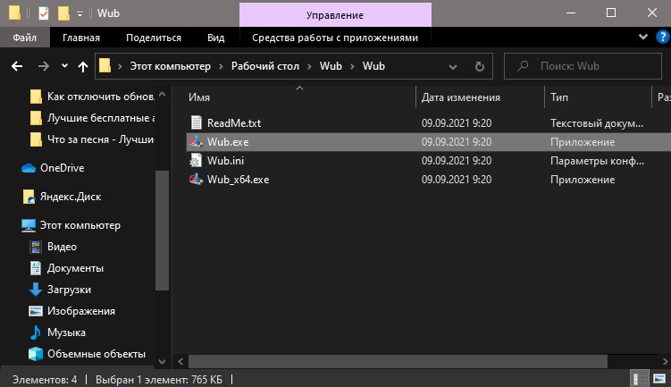Click Рабочий стол breadcrumb
This screenshot has height=387, width=671.
pos(265,66)
